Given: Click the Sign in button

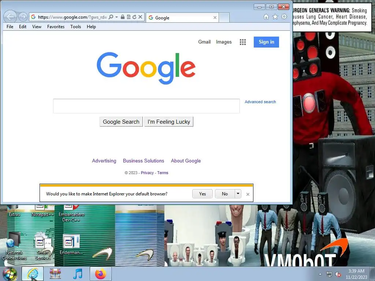Looking at the screenshot, I should (x=266, y=42).
